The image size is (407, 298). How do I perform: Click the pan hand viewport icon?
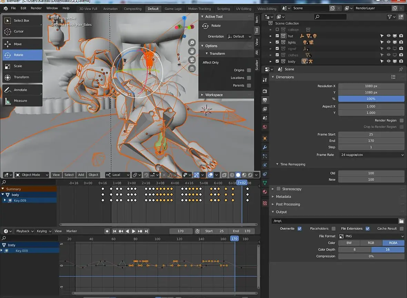click(x=192, y=51)
